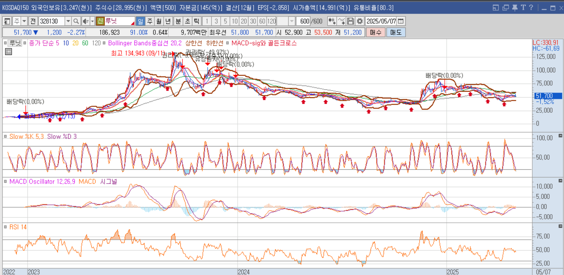Click the speaker sound icon
Screen dimensions: 564x275
(x=85, y=21)
